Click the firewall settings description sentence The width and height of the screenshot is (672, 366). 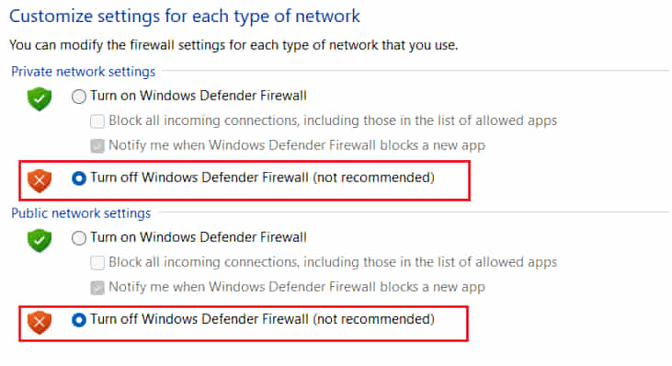pyautogui.click(x=233, y=45)
